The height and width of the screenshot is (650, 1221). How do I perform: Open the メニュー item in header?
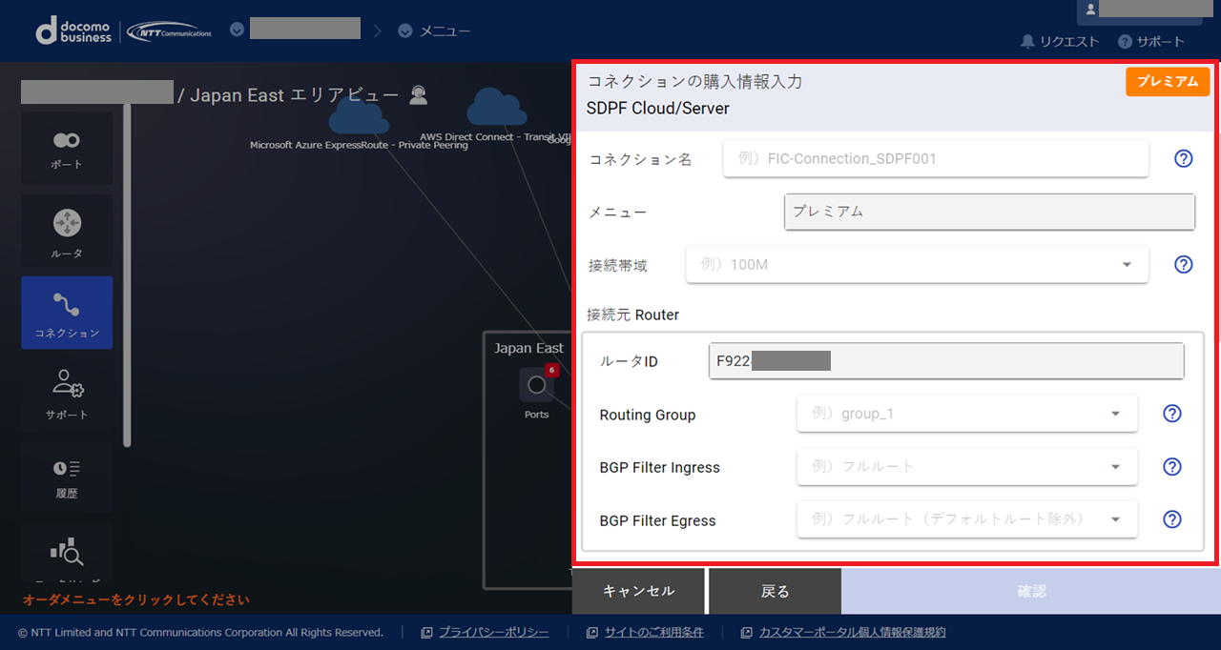(434, 30)
